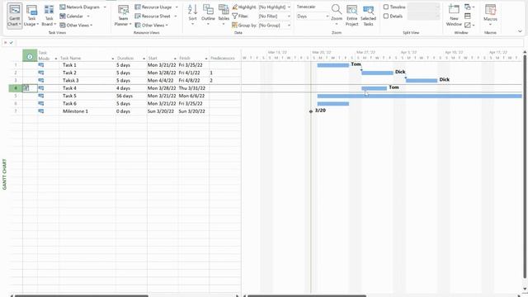This screenshot has height=297, width=528.
Task: Click the Filter funnel icon
Action: click(x=235, y=16)
